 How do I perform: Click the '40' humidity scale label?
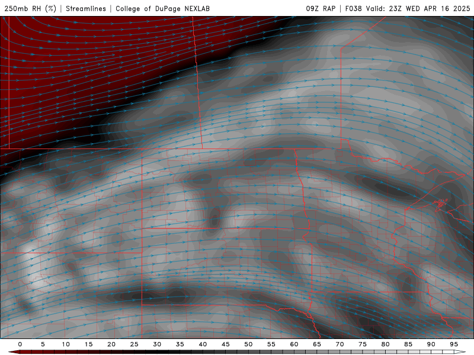click(x=203, y=344)
